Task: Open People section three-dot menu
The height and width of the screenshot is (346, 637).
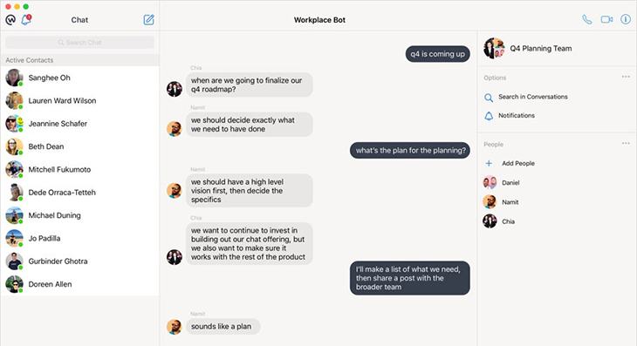Action: click(626, 143)
